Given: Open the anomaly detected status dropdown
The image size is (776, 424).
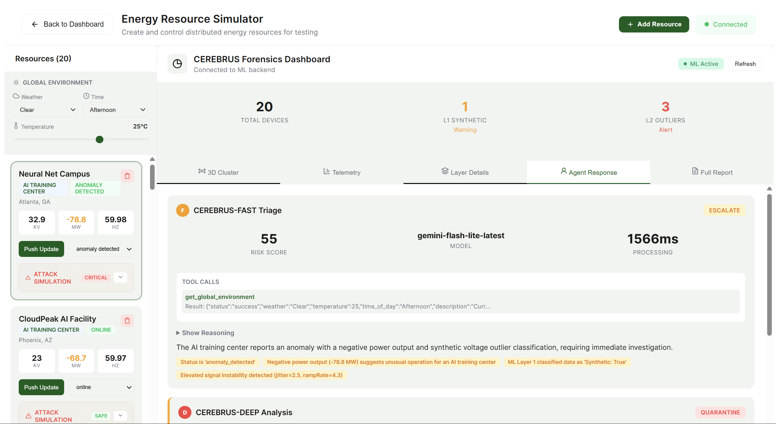Looking at the screenshot, I should point(101,249).
